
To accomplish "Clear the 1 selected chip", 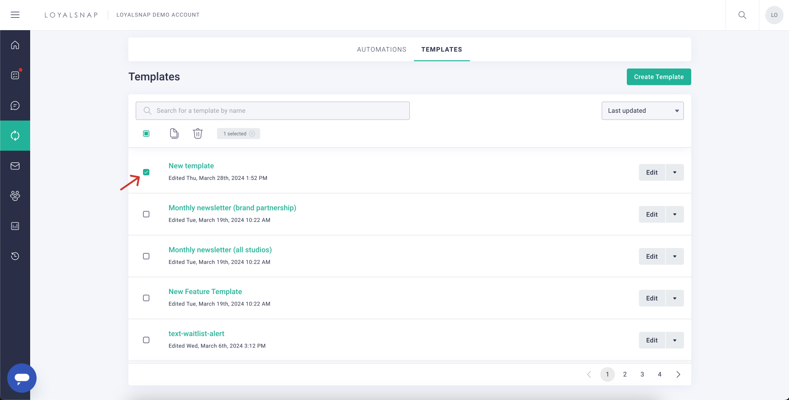I will [252, 134].
